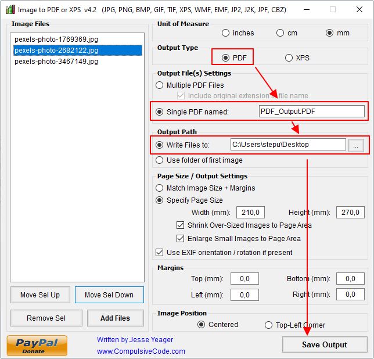374x359 pixels.
Task: Click the Left (mm) margin field
Action: click(x=244, y=295)
